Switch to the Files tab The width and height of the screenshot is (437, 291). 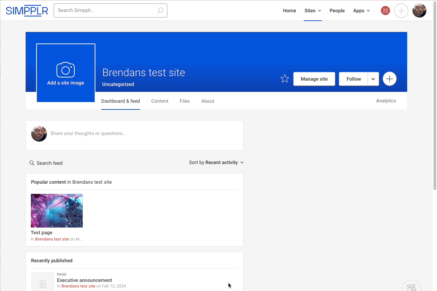click(x=184, y=101)
